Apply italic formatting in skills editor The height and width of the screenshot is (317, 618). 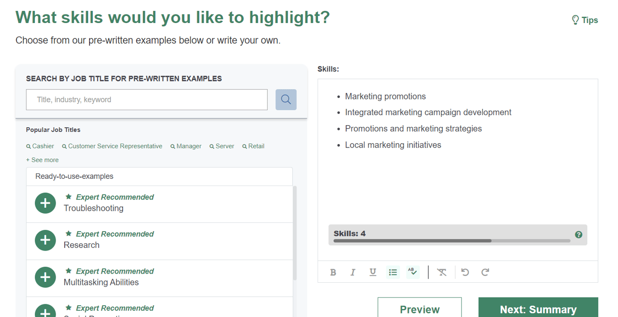point(353,272)
